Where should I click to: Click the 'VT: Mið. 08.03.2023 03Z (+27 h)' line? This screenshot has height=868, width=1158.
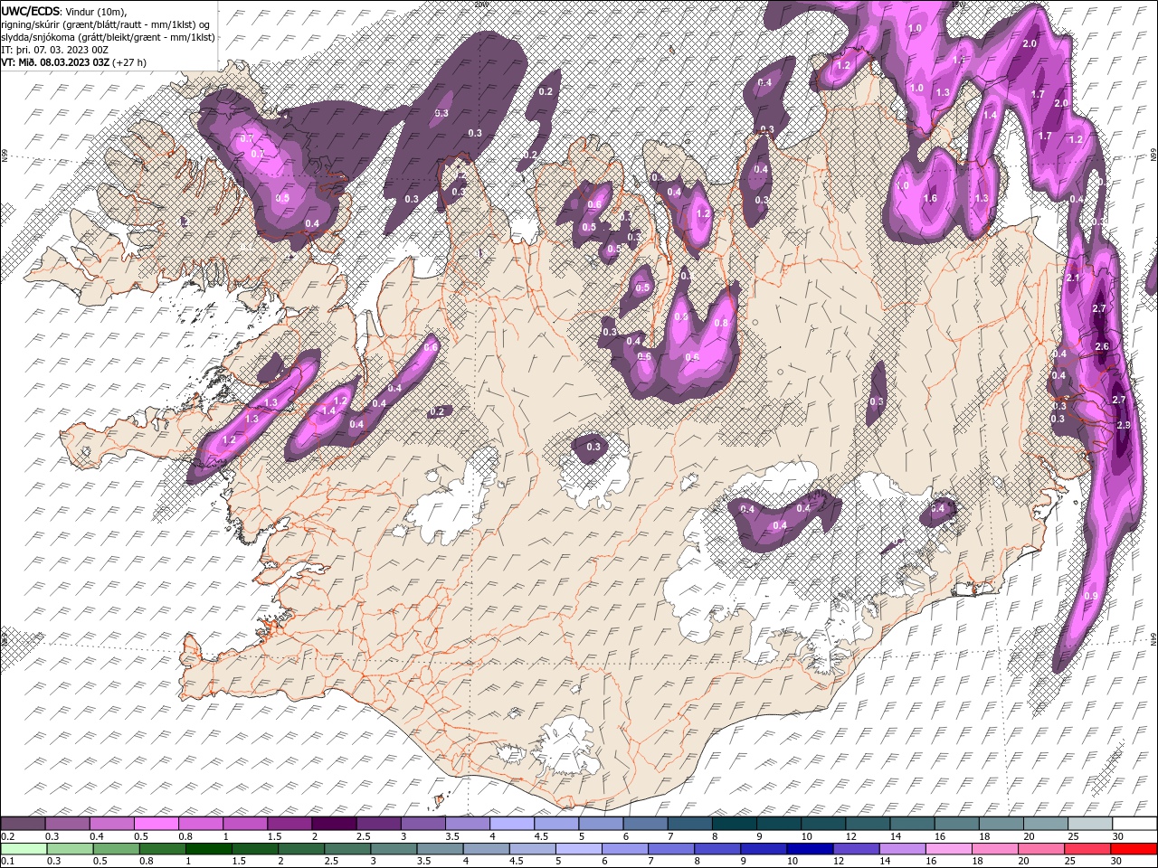74,62
